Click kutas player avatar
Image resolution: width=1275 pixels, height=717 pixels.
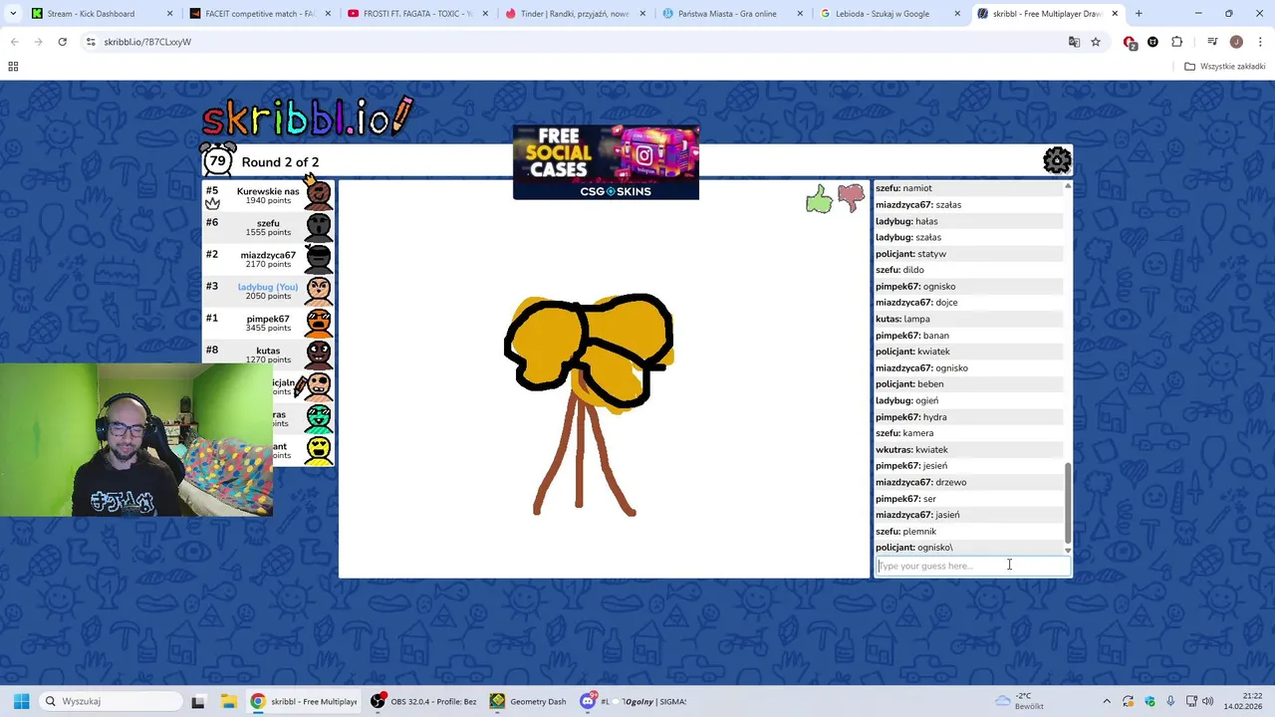click(x=319, y=354)
